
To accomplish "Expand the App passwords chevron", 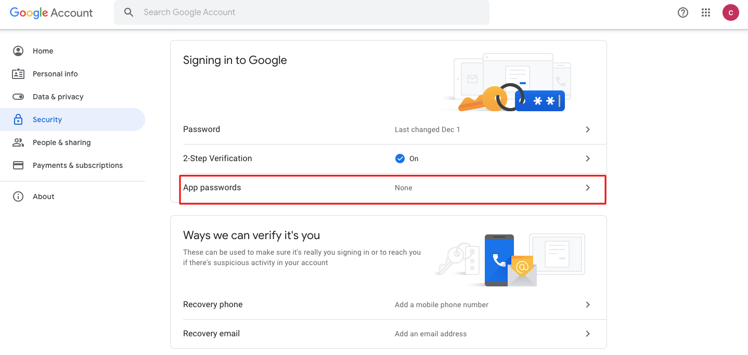I will (588, 188).
